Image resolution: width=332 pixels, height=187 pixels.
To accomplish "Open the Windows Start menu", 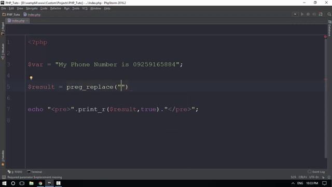I will 4,183.
